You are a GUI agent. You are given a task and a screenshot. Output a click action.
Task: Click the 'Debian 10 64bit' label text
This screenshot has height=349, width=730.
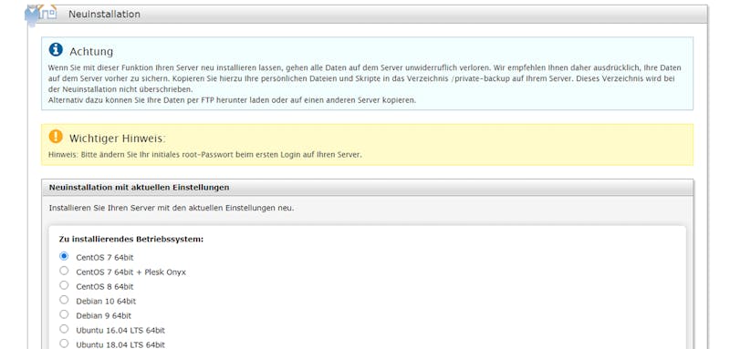coord(106,301)
